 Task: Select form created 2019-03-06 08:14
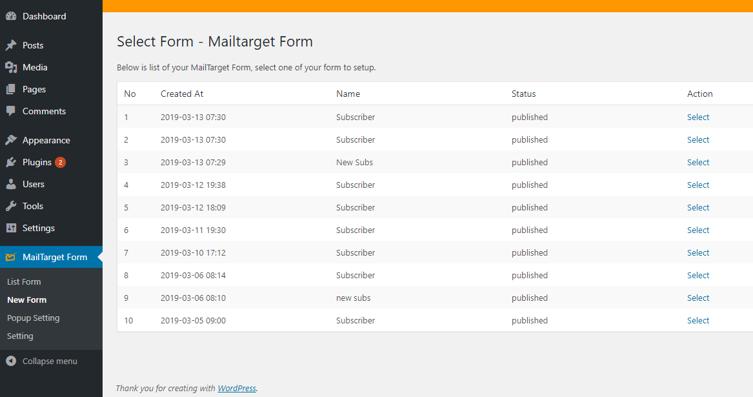698,276
